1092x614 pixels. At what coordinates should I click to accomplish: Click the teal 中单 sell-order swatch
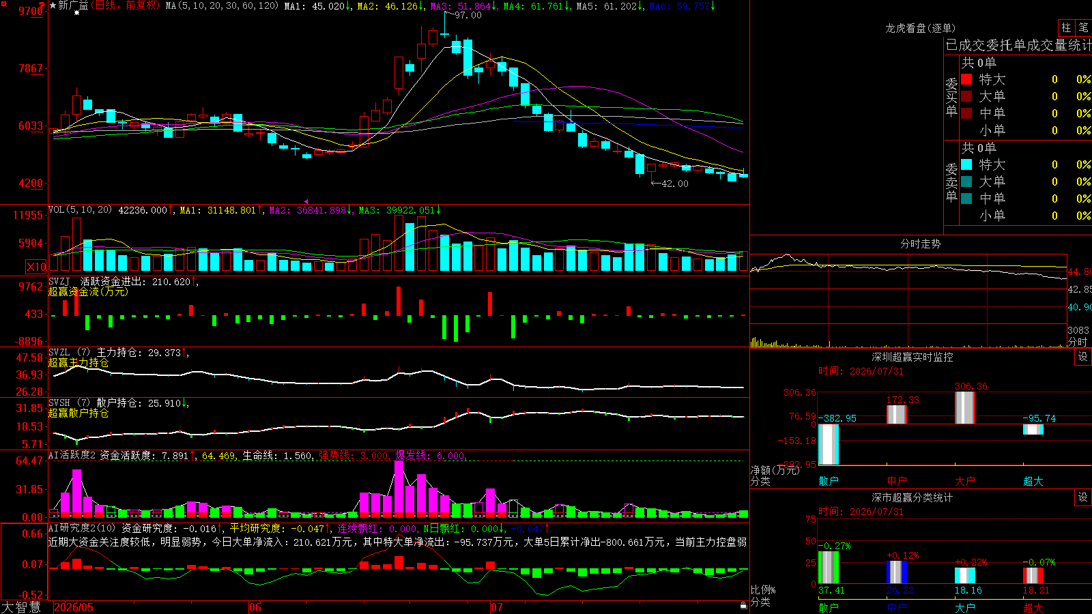tap(966, 199)
